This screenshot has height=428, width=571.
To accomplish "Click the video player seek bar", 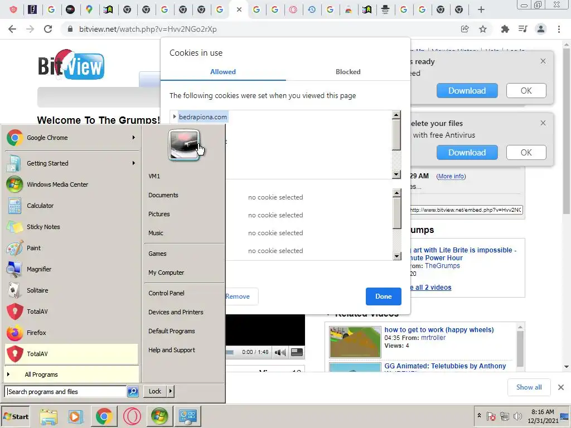I will click(230, 352).
